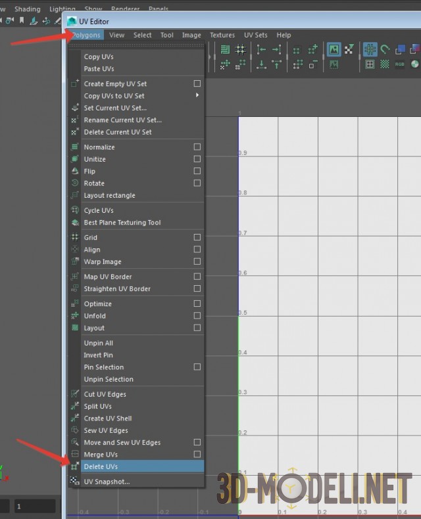Click the Align UVs up arrow icon
421x519 pixels.
tap(276, 64)
